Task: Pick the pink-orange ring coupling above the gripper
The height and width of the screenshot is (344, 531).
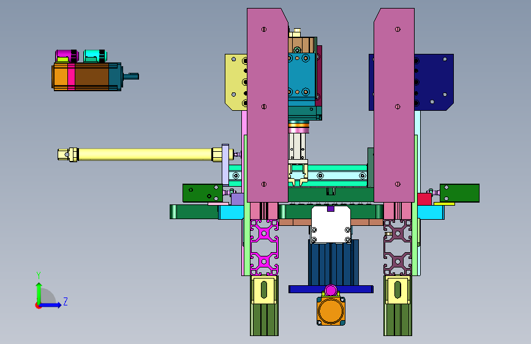Action: [x=298, y=129]
